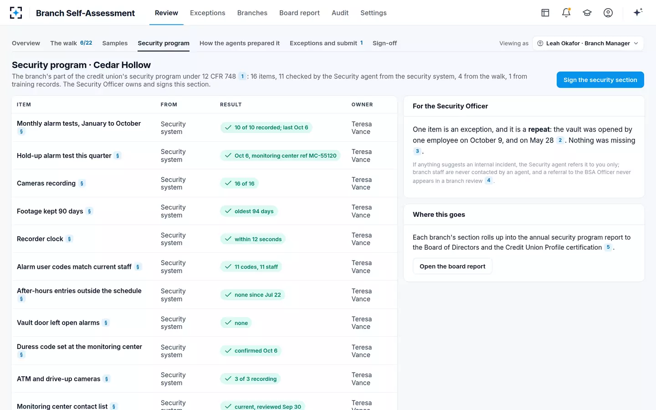Image resolution: width=656 pixels, height=410 pixels.
Task: Open the Settings tab
Action: (374, 13)
